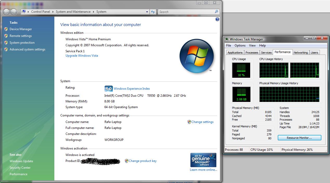This screenshot has height=183, width=330.
Task: Click the Control Panel icon in address bar
Action: [x=24, y=12]
